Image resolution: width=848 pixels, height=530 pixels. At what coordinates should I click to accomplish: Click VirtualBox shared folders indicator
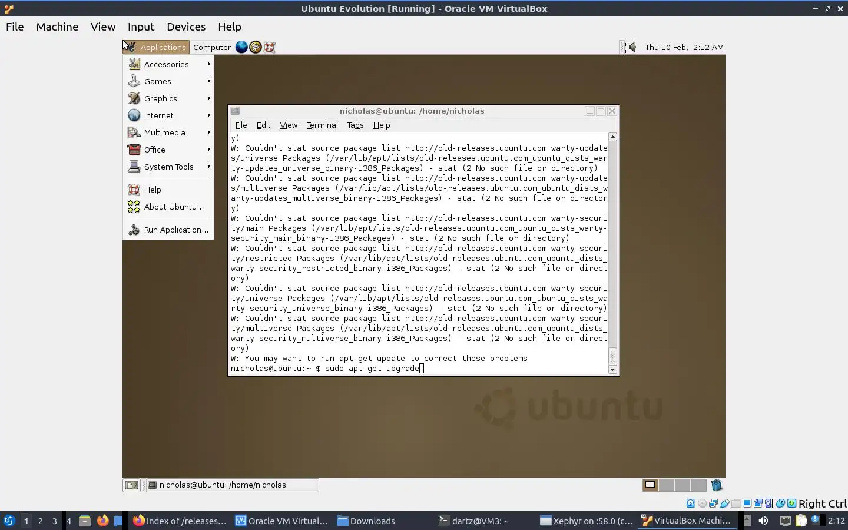736,503
